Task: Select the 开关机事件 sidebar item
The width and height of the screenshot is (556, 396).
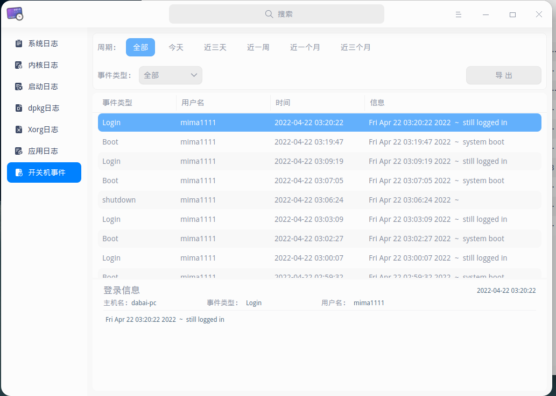Action: click(x=45, y=172)
